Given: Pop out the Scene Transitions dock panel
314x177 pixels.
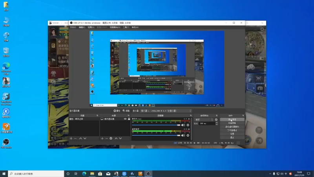Looking at the screenshot, I should pos(217,116).
